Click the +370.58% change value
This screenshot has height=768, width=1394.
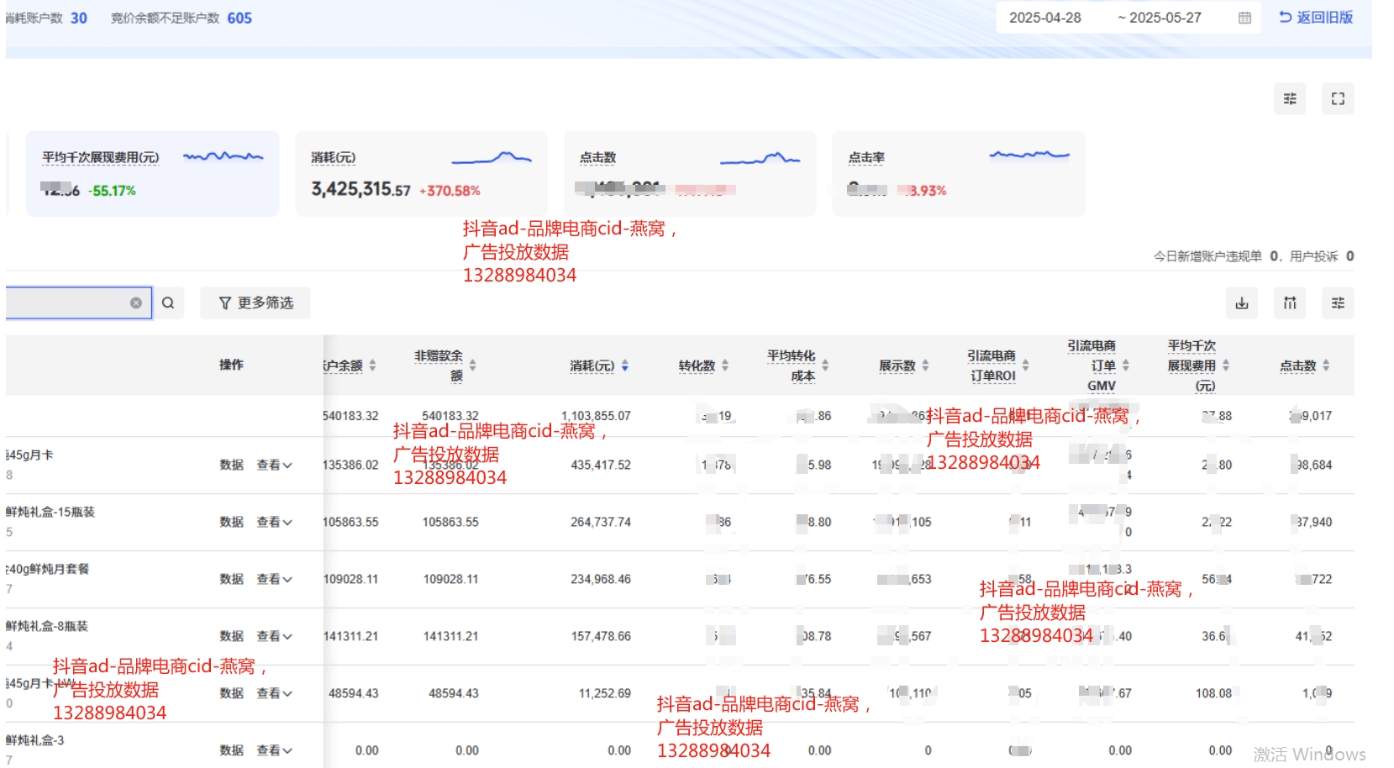(450, 191)
